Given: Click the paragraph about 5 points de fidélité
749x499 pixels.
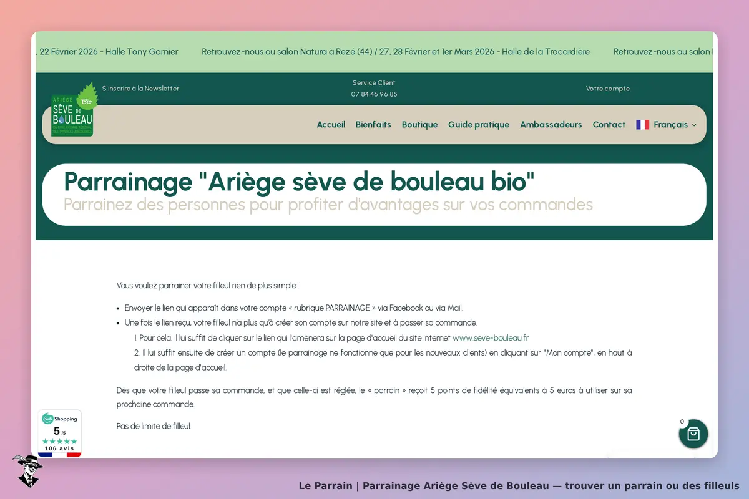Looking at the screenshot, I should [374, 397].
